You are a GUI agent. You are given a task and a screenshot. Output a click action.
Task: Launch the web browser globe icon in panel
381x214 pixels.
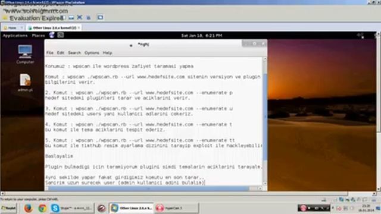[x=52, y=35]
